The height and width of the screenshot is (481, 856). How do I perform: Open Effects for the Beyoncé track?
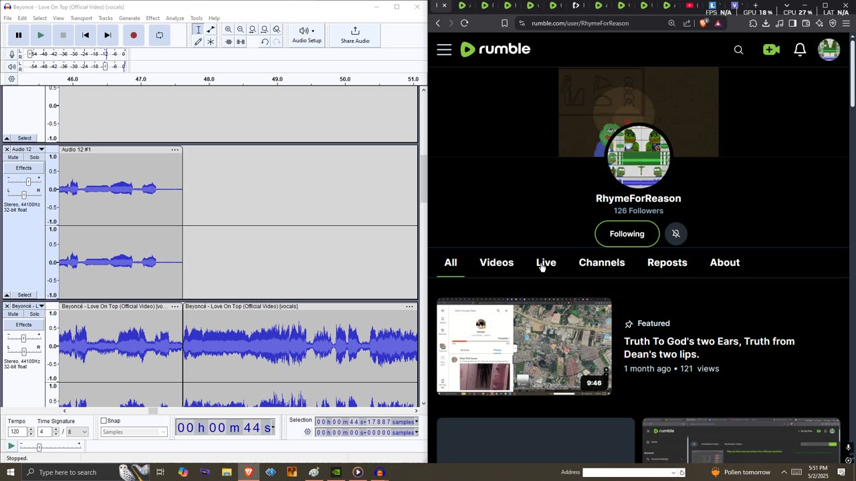point(23,325)
